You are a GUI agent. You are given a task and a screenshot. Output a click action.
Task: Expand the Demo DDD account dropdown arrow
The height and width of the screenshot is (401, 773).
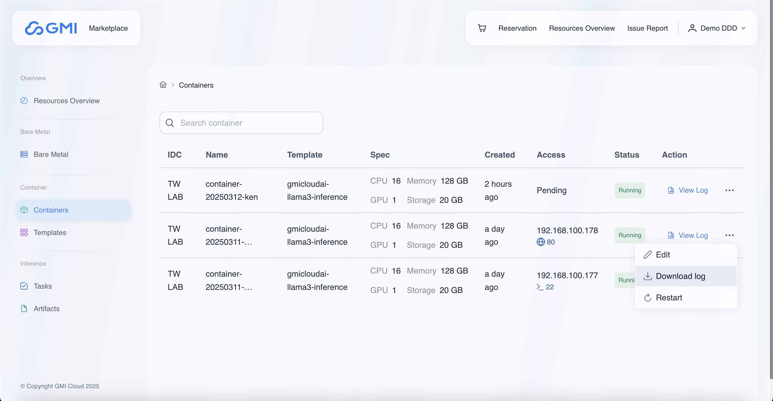743,28
